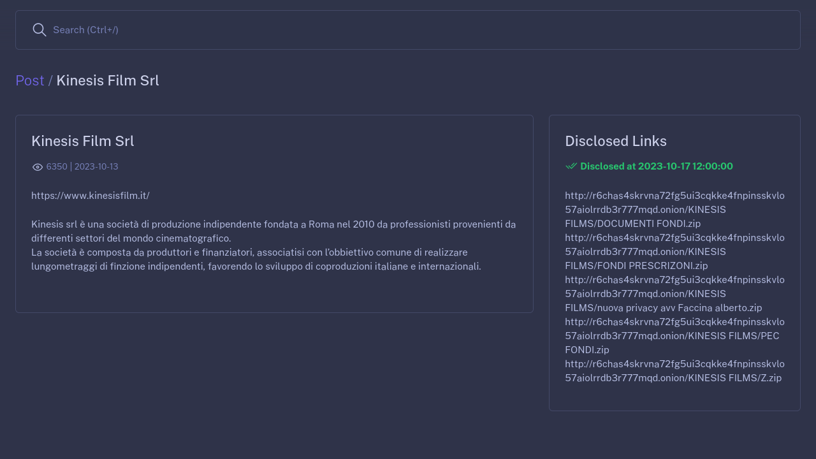Open the https://www.kinesisfilm.it/ URL text
Screen dimensions: 816x459
click(x=91, y=196)
